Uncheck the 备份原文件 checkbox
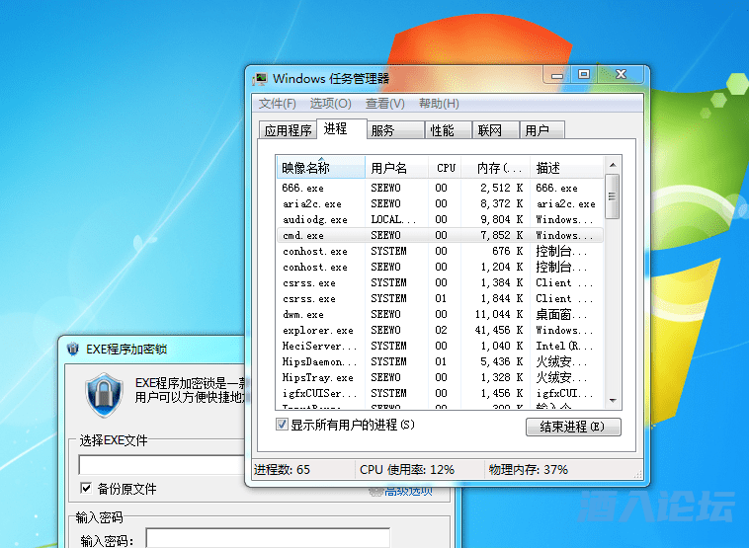 (86, 489)
